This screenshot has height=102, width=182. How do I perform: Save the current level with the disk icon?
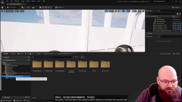click(x=3, y=7)
